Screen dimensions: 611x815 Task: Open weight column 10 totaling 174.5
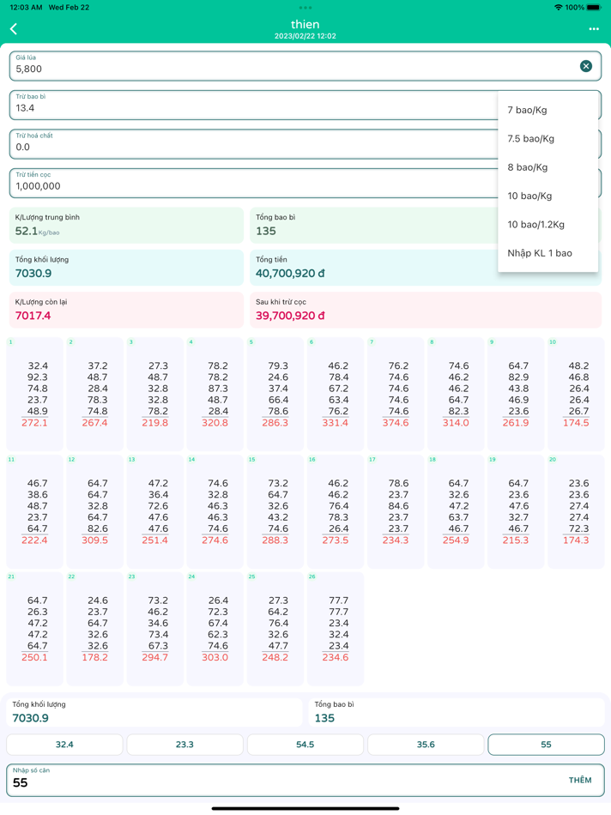(576, 394)
